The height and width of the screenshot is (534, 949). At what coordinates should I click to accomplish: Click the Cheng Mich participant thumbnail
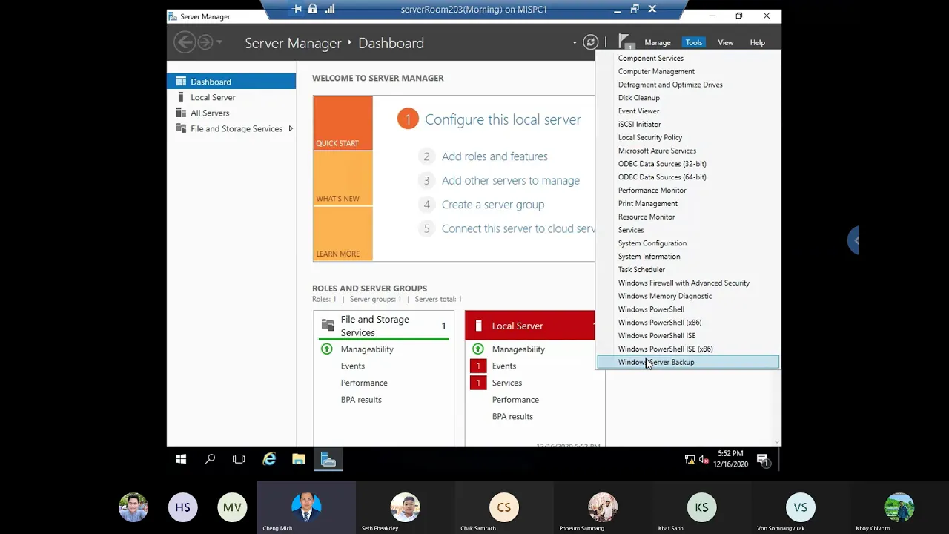click(x=306, y=507)
